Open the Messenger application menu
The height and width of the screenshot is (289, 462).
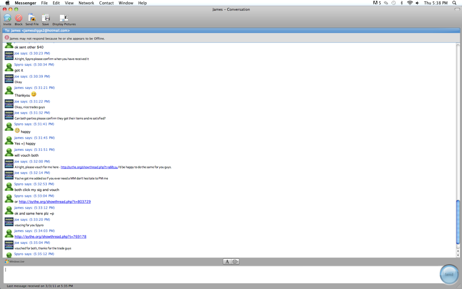pos(26,3)
